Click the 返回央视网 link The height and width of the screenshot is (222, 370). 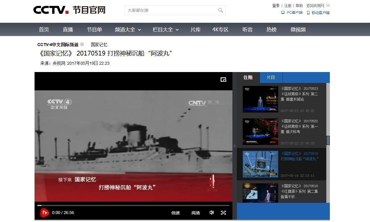point(315,6)
